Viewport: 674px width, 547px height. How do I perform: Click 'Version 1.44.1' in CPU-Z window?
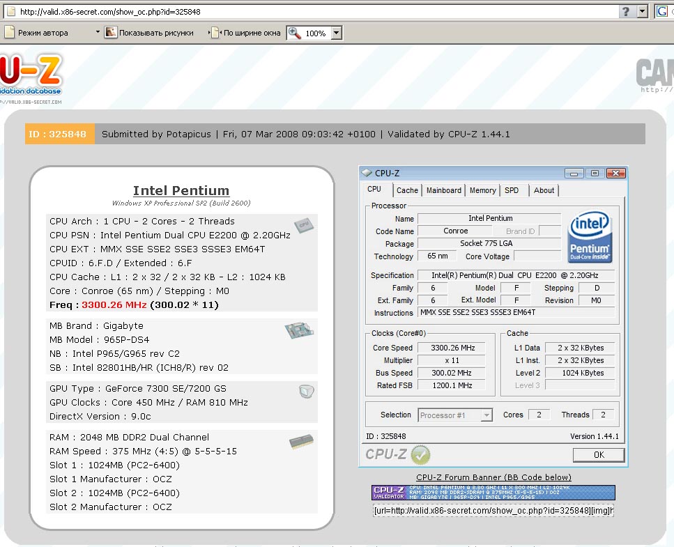[x=595, y=436]
